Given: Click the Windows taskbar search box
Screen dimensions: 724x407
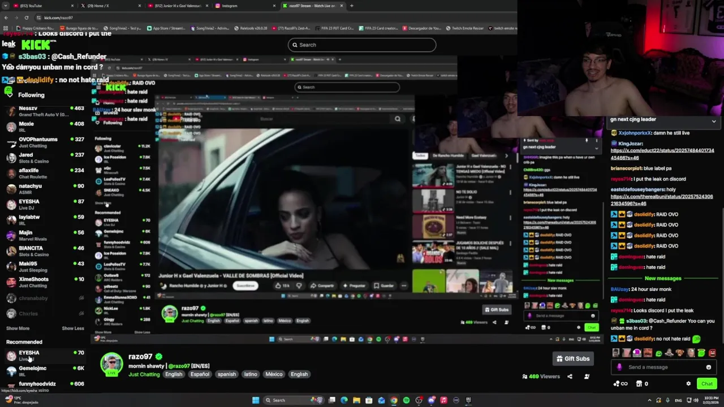Looking at the screenshot, I should pyautogui.click(x=294, y=400).
